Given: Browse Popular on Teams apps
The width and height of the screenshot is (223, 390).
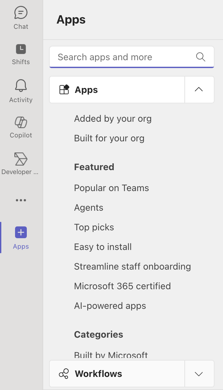Looking at the screenshot, I should pyautogui.click(x=111, y=188).
